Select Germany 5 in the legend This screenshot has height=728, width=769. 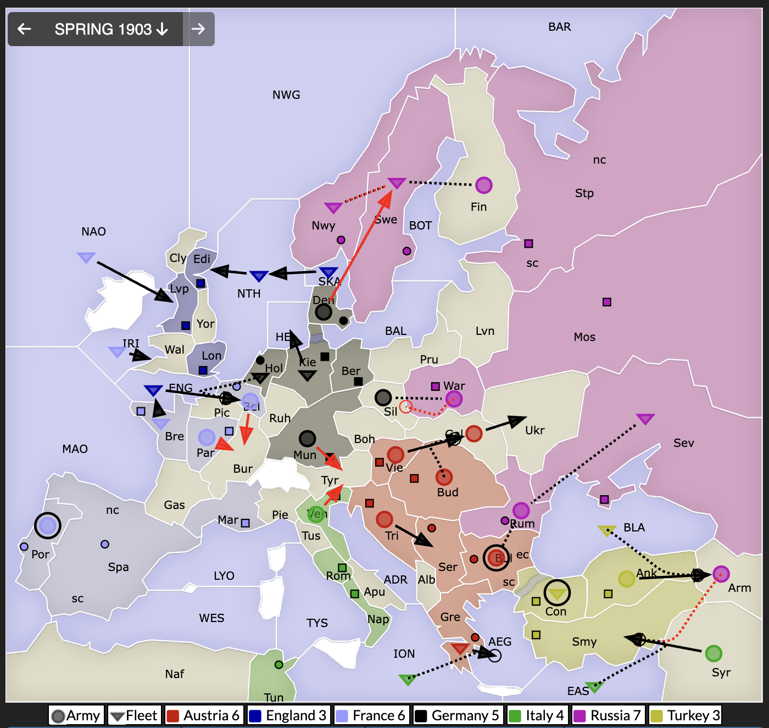pyautogui.click(x=458, y=715)
